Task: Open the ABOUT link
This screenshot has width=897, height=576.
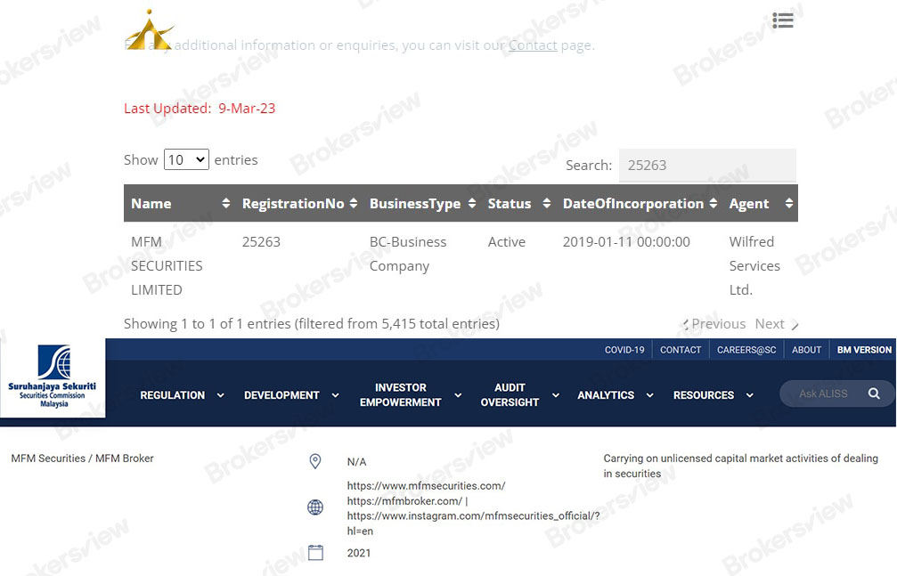Action: [807, 350]
